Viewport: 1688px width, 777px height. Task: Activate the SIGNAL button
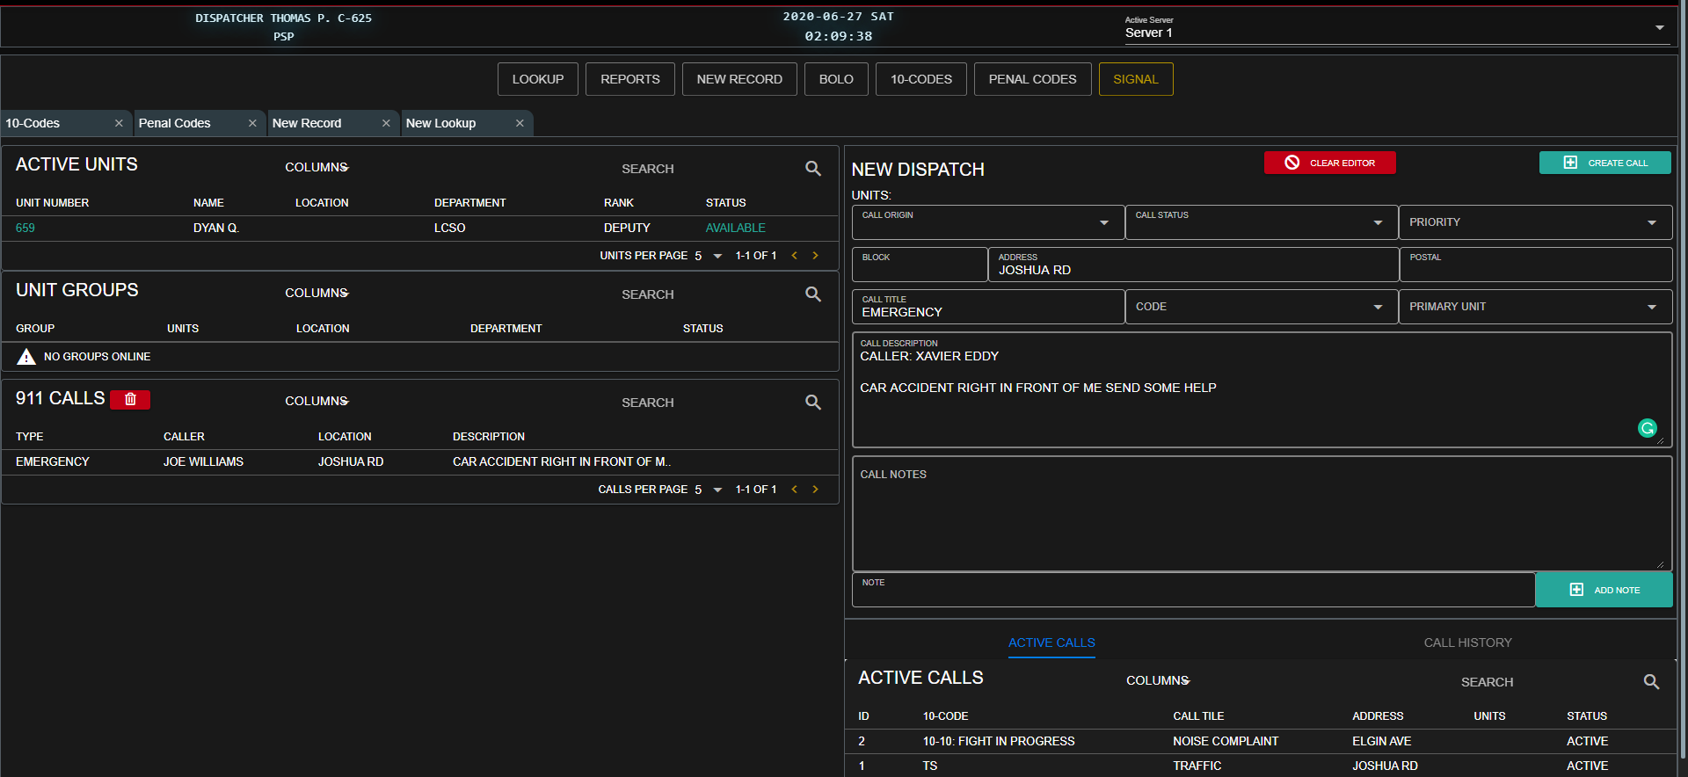pyautogui.click(x=1136, y=79)
